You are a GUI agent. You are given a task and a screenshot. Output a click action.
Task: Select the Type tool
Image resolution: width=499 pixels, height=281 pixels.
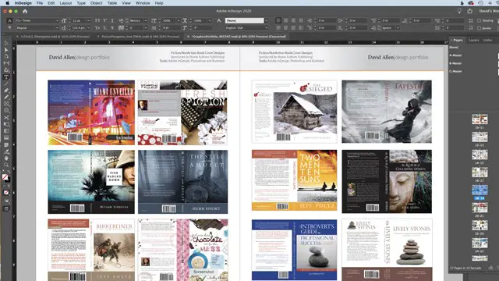6,76
